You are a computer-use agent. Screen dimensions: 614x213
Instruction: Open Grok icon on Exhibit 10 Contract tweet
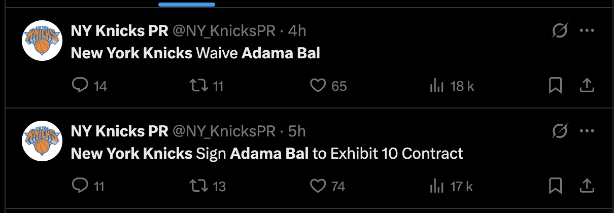click(560, 132)
